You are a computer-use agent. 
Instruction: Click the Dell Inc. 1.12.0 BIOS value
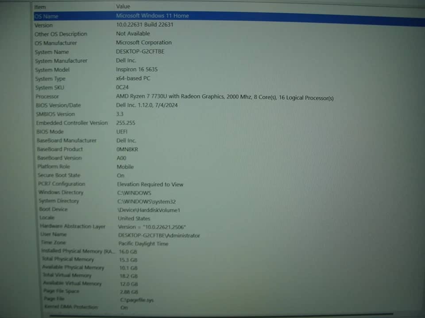pos(147,105)
